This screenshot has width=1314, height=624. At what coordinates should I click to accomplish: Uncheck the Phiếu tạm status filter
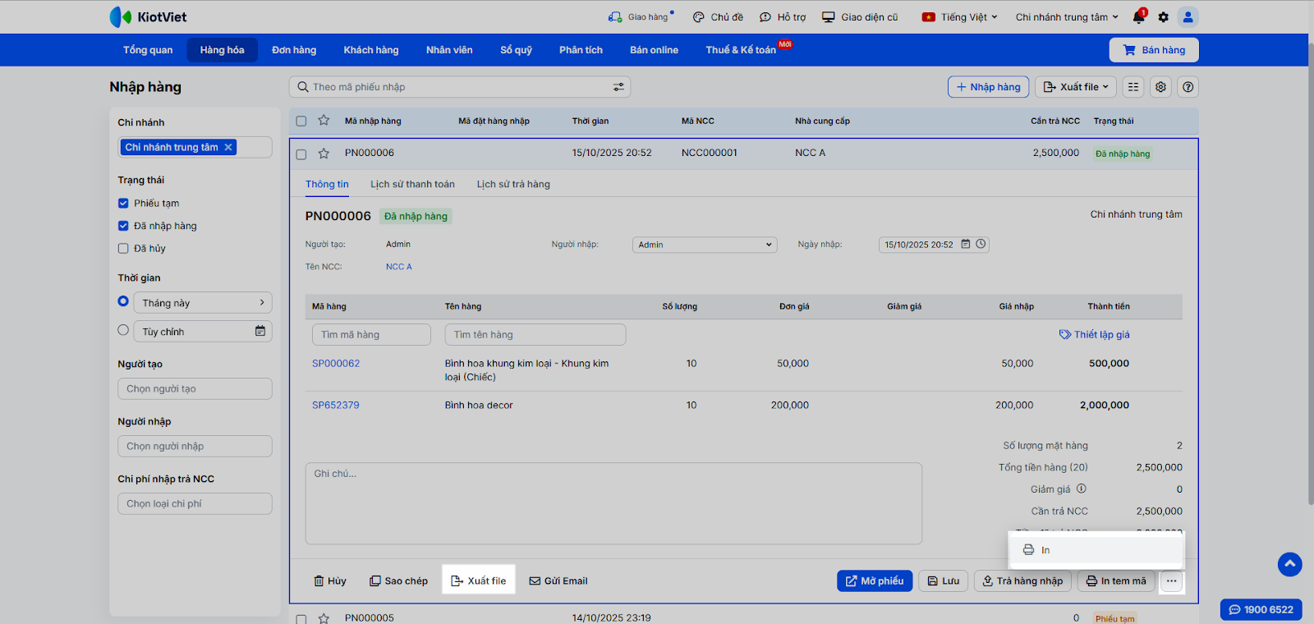pyautogui.click(x=123, y=203)
